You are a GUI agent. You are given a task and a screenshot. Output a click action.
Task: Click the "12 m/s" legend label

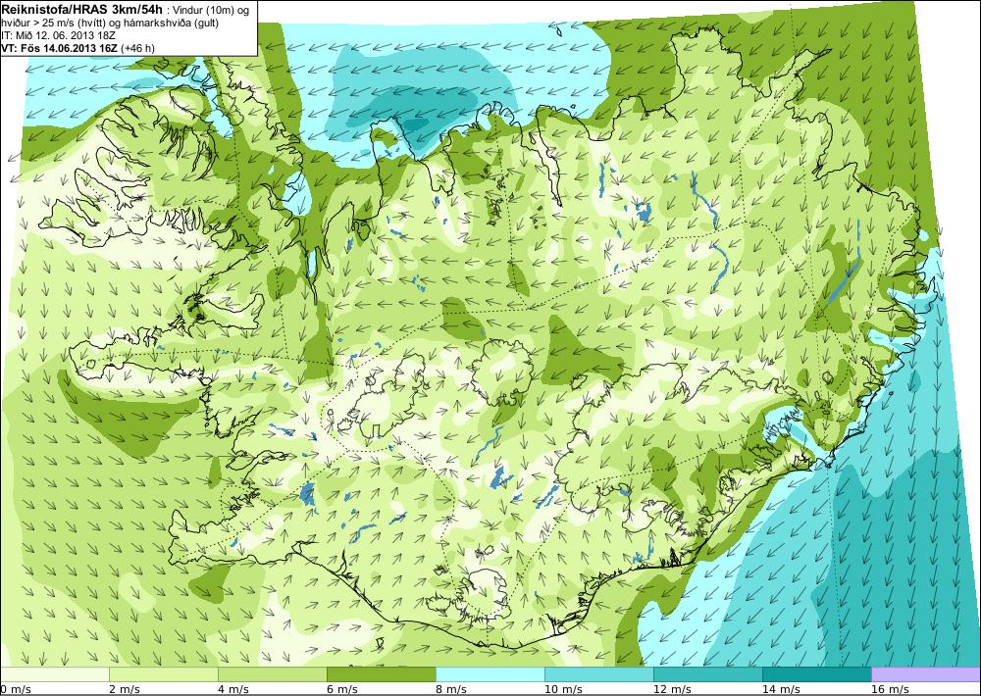pyautogui.click(x=672, y=689)
